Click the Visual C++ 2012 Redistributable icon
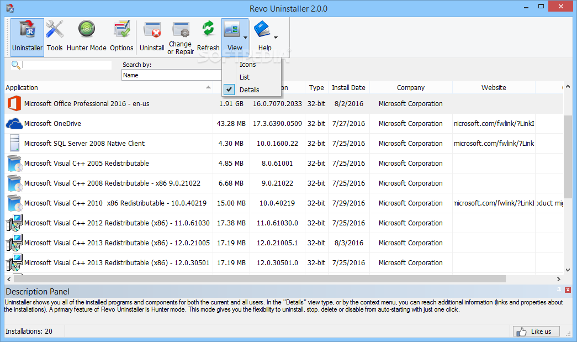This screenshot has width=577, height=342. tap(14, 223)
